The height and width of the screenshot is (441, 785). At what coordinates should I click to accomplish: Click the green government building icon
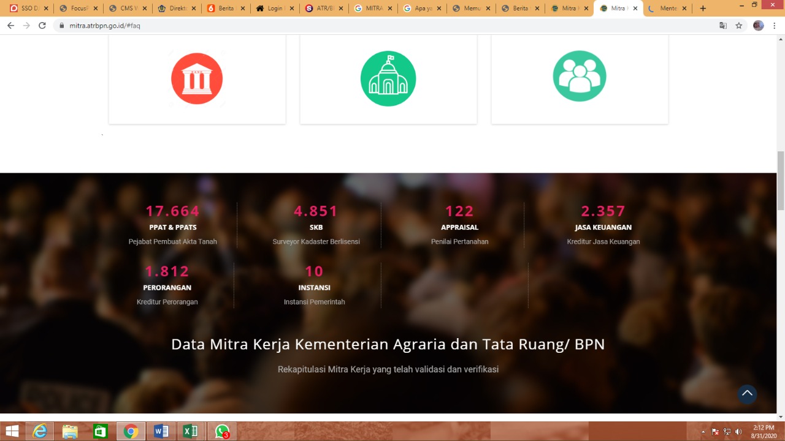click(388, 79)
